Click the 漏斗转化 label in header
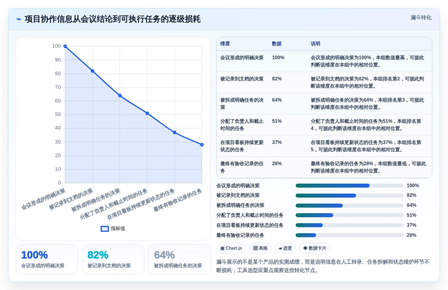Image resolution: width=448 pixels, height=290 pixels. point(421,18)
